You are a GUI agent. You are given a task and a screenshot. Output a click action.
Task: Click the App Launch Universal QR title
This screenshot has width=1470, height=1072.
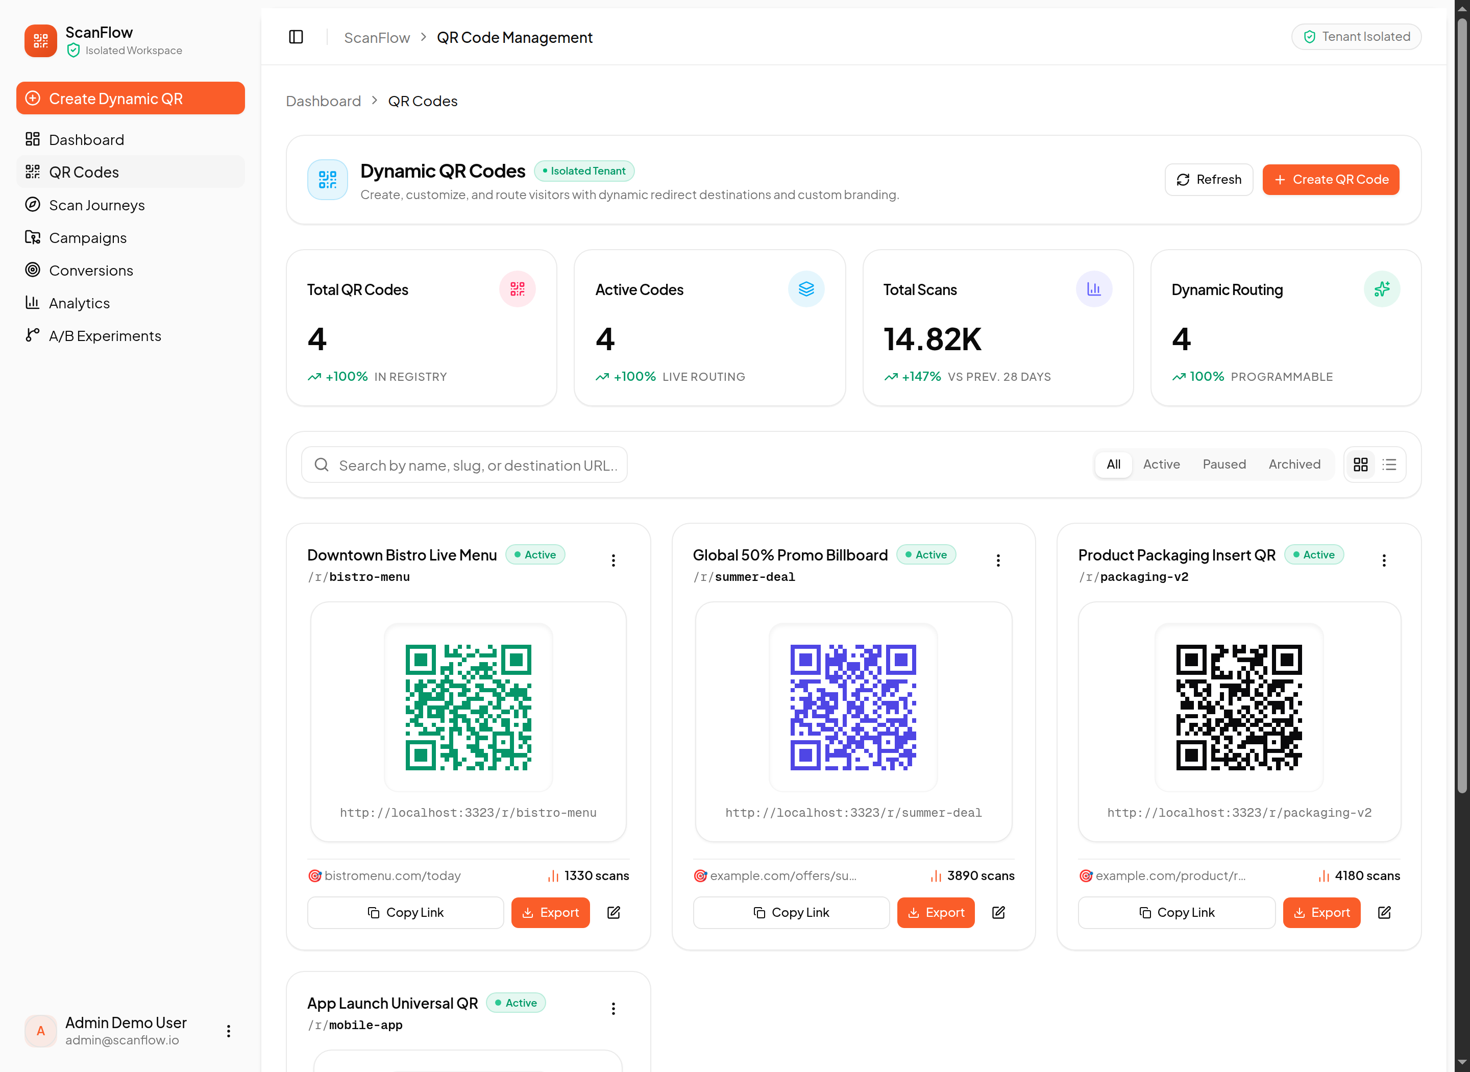pos(393,1004)
